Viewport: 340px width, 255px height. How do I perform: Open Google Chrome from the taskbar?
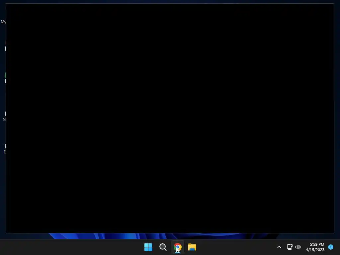(178, 247)
